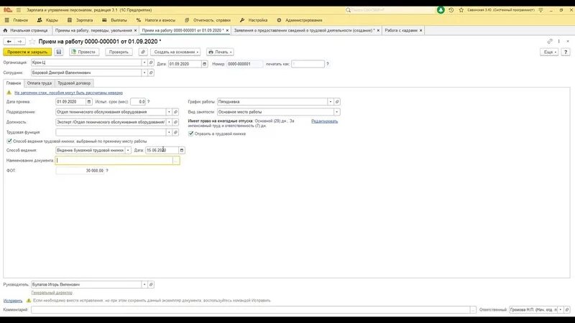Image resolution: width=575 pixels, height=323 pixels.
Task: Open the График работы record icon
Action: [x=337, y=101]
